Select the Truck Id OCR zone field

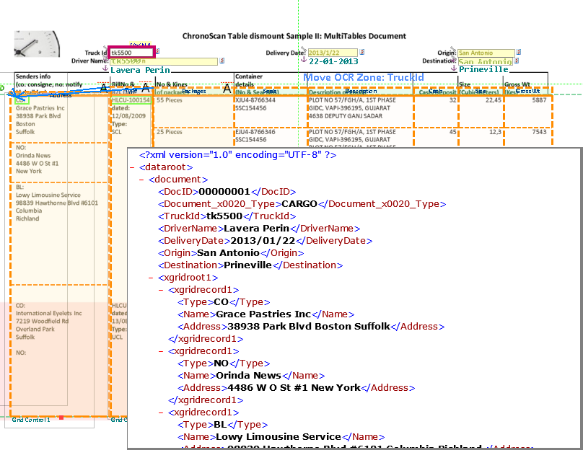coord(131,53)
